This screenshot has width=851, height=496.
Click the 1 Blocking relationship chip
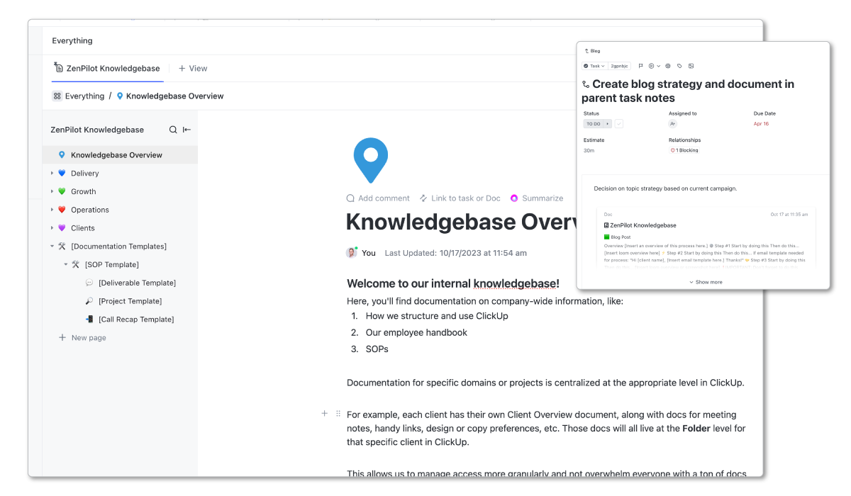684,150
